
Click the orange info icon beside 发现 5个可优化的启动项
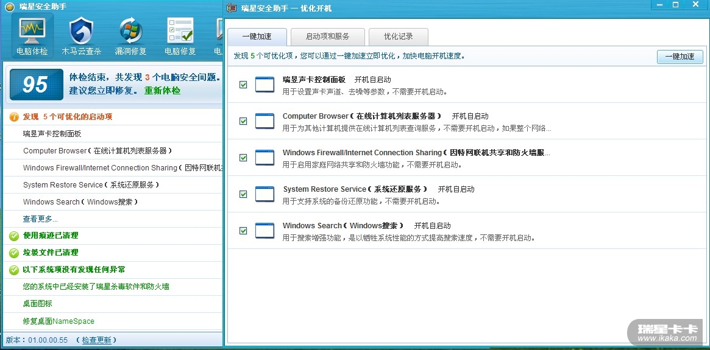(15, 117)
